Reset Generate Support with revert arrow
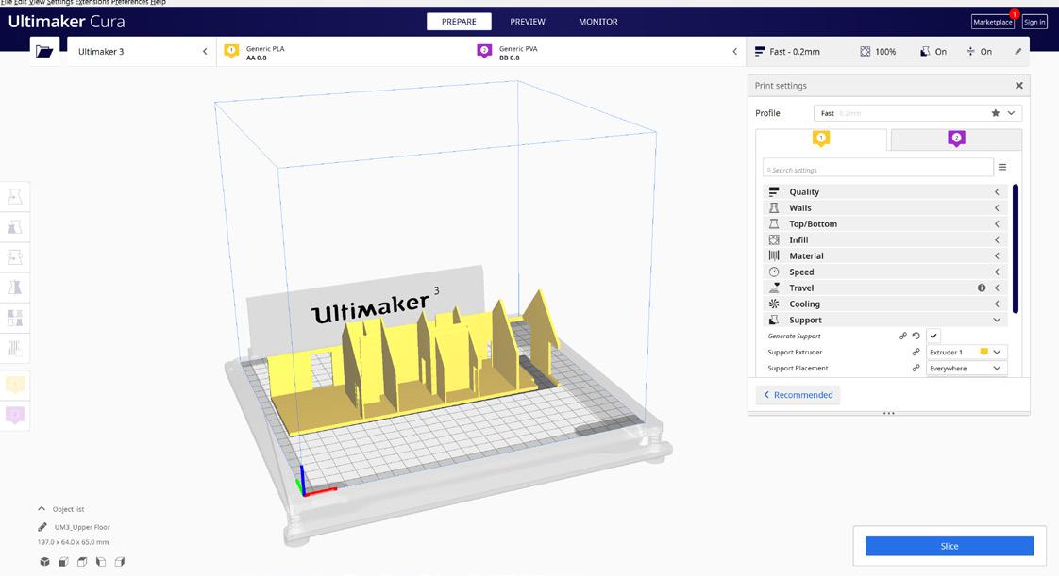 tap(916, 336)
